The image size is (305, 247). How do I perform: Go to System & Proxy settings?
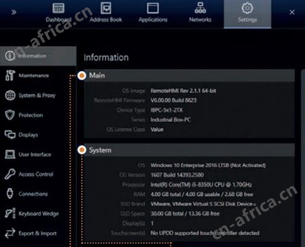pos(37,95)
